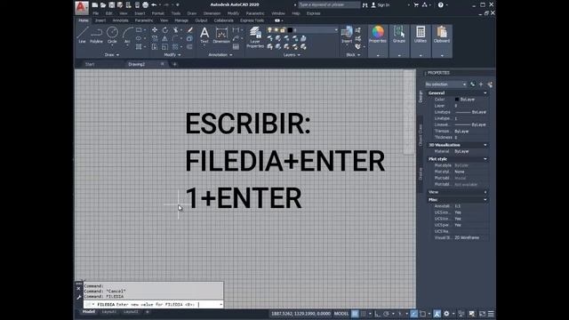Click the command line wrench customize icon
The image size is (569, 320).
pos(79,298)
